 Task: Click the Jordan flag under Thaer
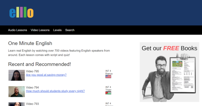coord(108,93)
